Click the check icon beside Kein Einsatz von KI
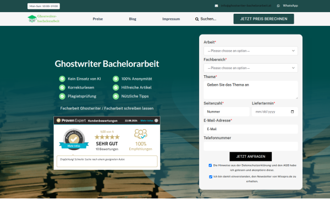 [62, 79]
